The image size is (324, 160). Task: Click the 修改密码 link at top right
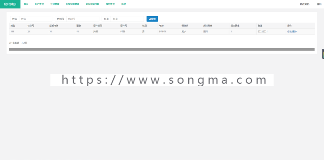click(305, 4)
